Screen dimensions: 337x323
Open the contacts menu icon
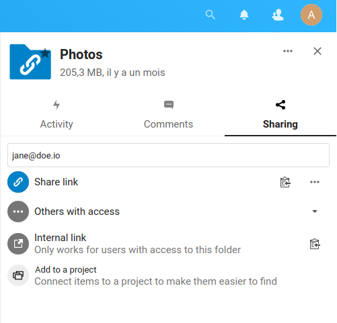[x=278, y=15]
